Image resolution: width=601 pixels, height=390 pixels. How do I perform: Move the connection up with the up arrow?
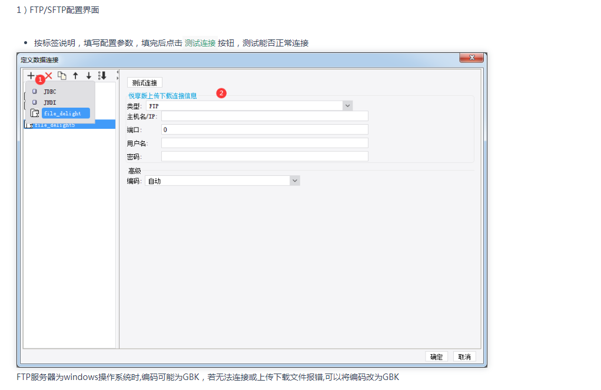pos(75,75)
